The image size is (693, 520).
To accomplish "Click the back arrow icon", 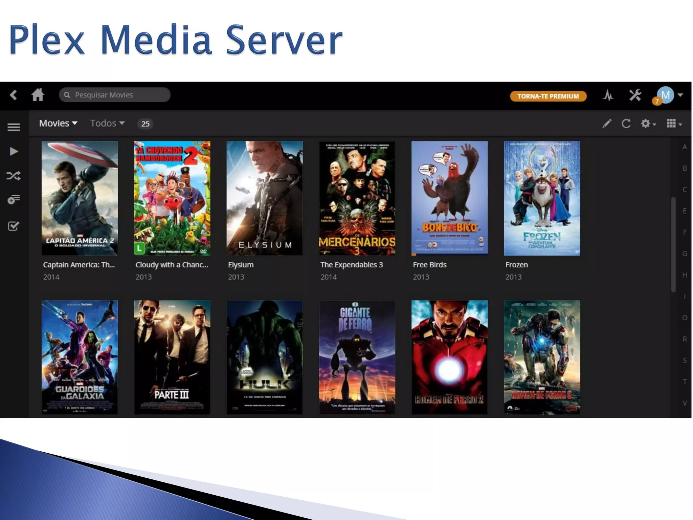I will coord(14,95).
